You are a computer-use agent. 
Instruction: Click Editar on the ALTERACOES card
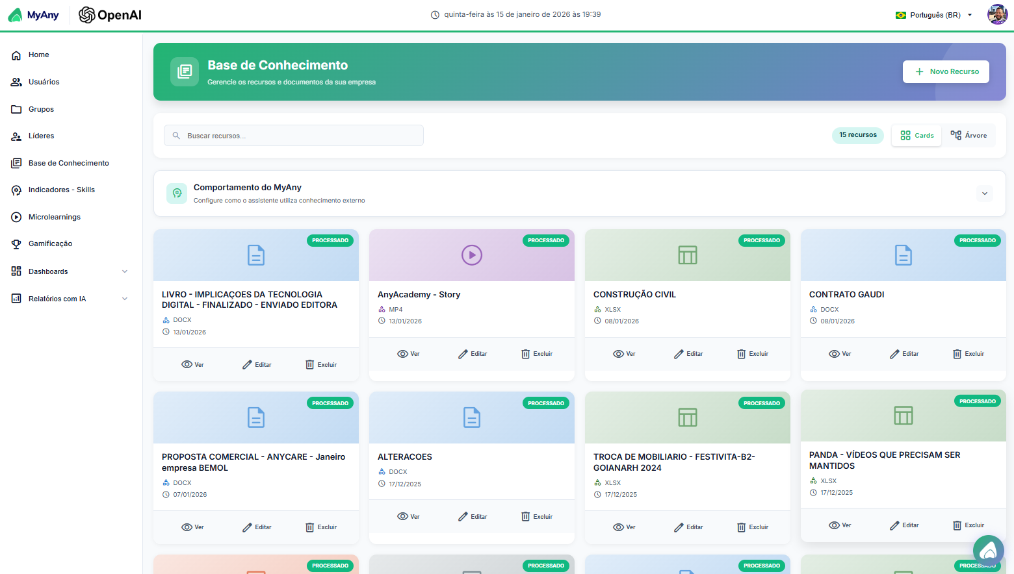click(x=473, y=516)
